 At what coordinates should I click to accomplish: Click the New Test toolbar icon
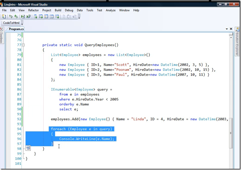pos(4,17)
